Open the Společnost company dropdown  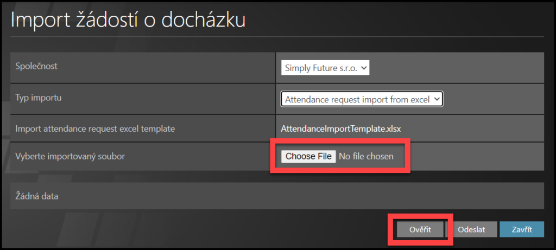(x=325, y=68)
